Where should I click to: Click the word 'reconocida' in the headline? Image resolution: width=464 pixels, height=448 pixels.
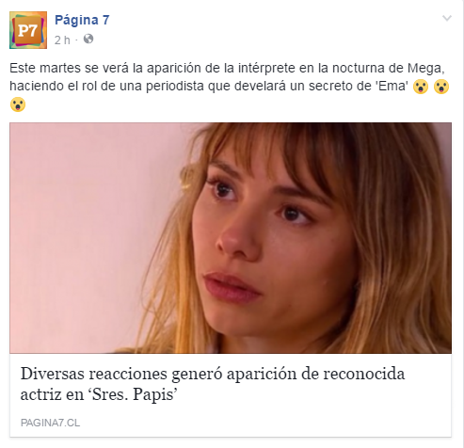click(x=364, y=374)
